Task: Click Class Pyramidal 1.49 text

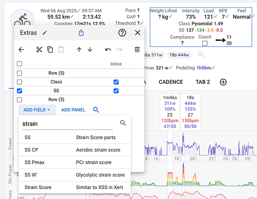Action: point(201,23)
